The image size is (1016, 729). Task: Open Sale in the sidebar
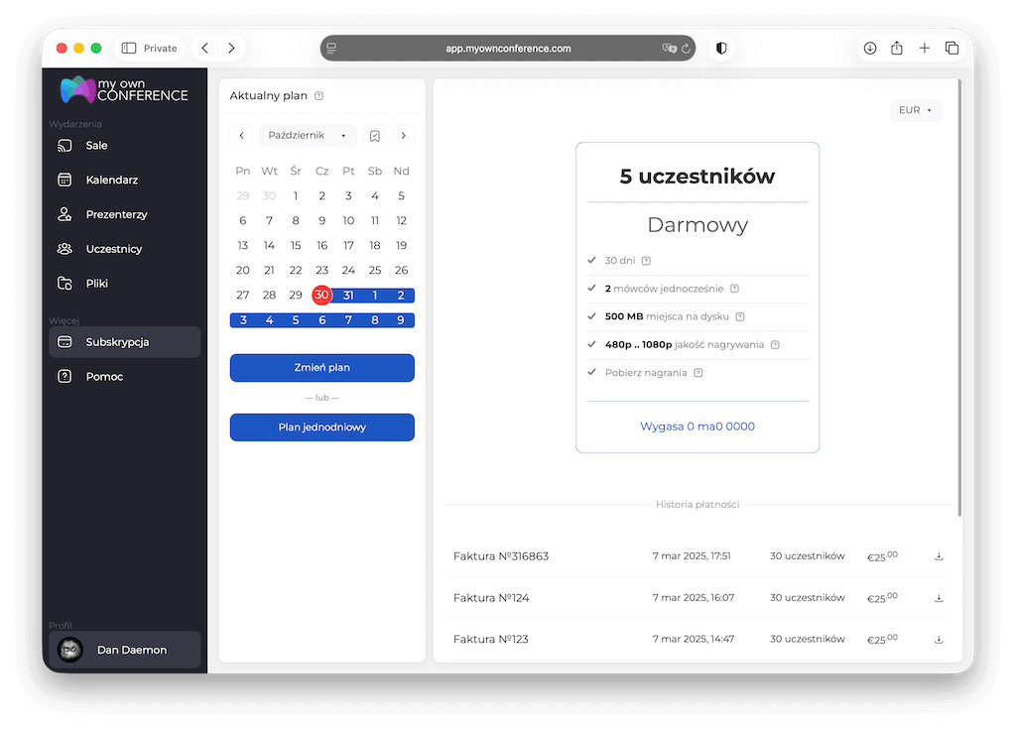click(x=96, y=146)
